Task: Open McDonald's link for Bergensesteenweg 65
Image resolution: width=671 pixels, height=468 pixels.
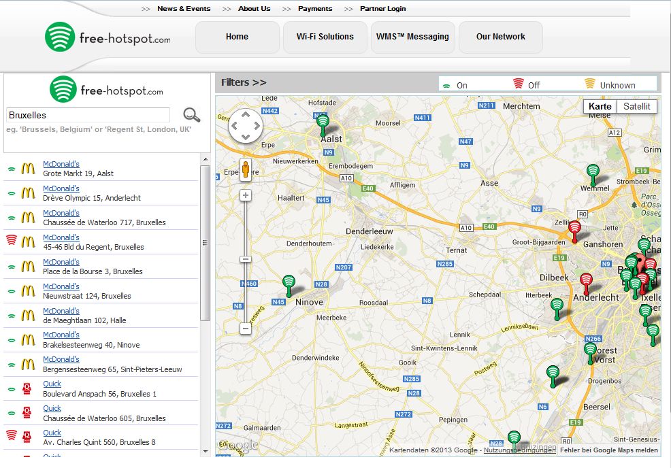Action: tap(61, 359)
